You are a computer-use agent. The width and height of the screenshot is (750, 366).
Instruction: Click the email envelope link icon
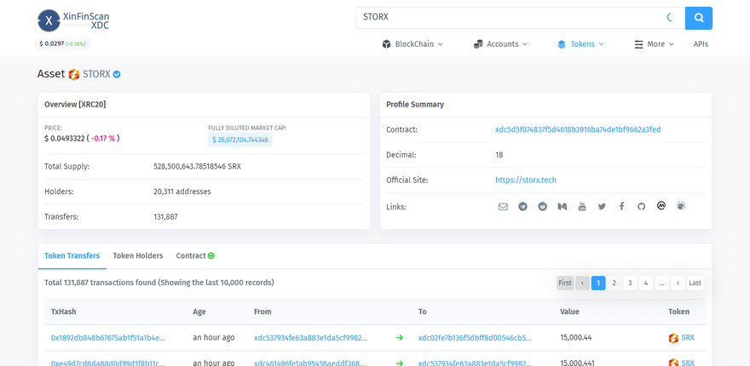pyautogui.click(x=503, y=207)
